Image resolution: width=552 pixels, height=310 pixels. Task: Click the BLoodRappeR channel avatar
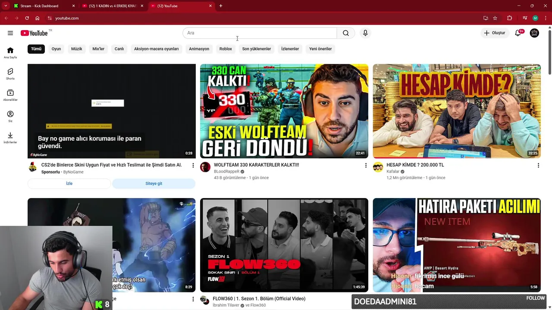pos(205,167)
